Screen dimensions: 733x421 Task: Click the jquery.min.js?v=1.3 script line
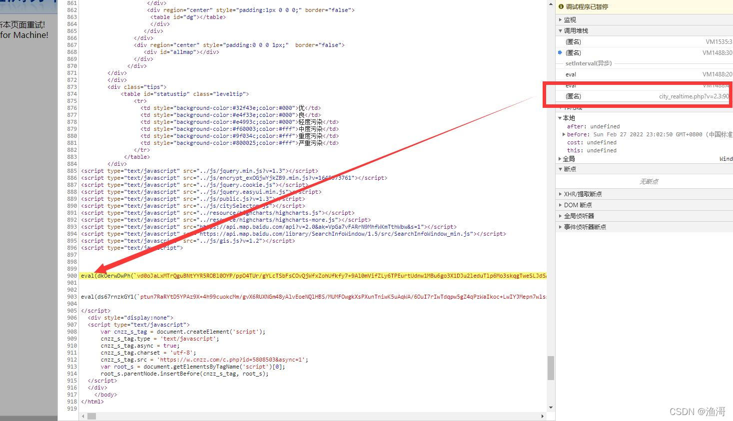[x=199, y=171]
